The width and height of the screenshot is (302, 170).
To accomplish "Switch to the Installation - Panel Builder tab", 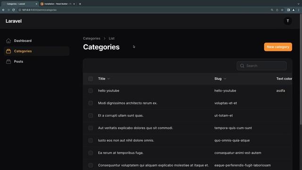I will pyautogui.click(x=58, y=4).
